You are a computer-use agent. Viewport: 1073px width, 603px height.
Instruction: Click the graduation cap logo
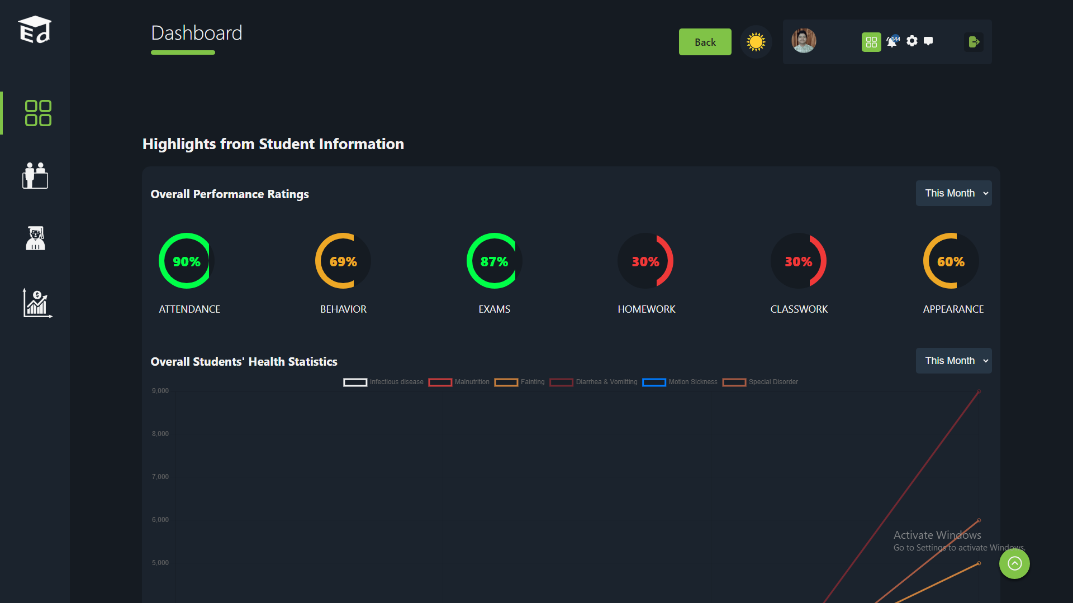click(x=35, y=30)
